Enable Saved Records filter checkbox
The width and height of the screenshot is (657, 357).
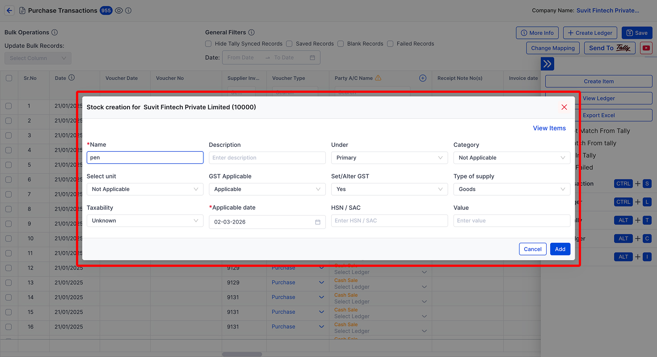(289, 44)
